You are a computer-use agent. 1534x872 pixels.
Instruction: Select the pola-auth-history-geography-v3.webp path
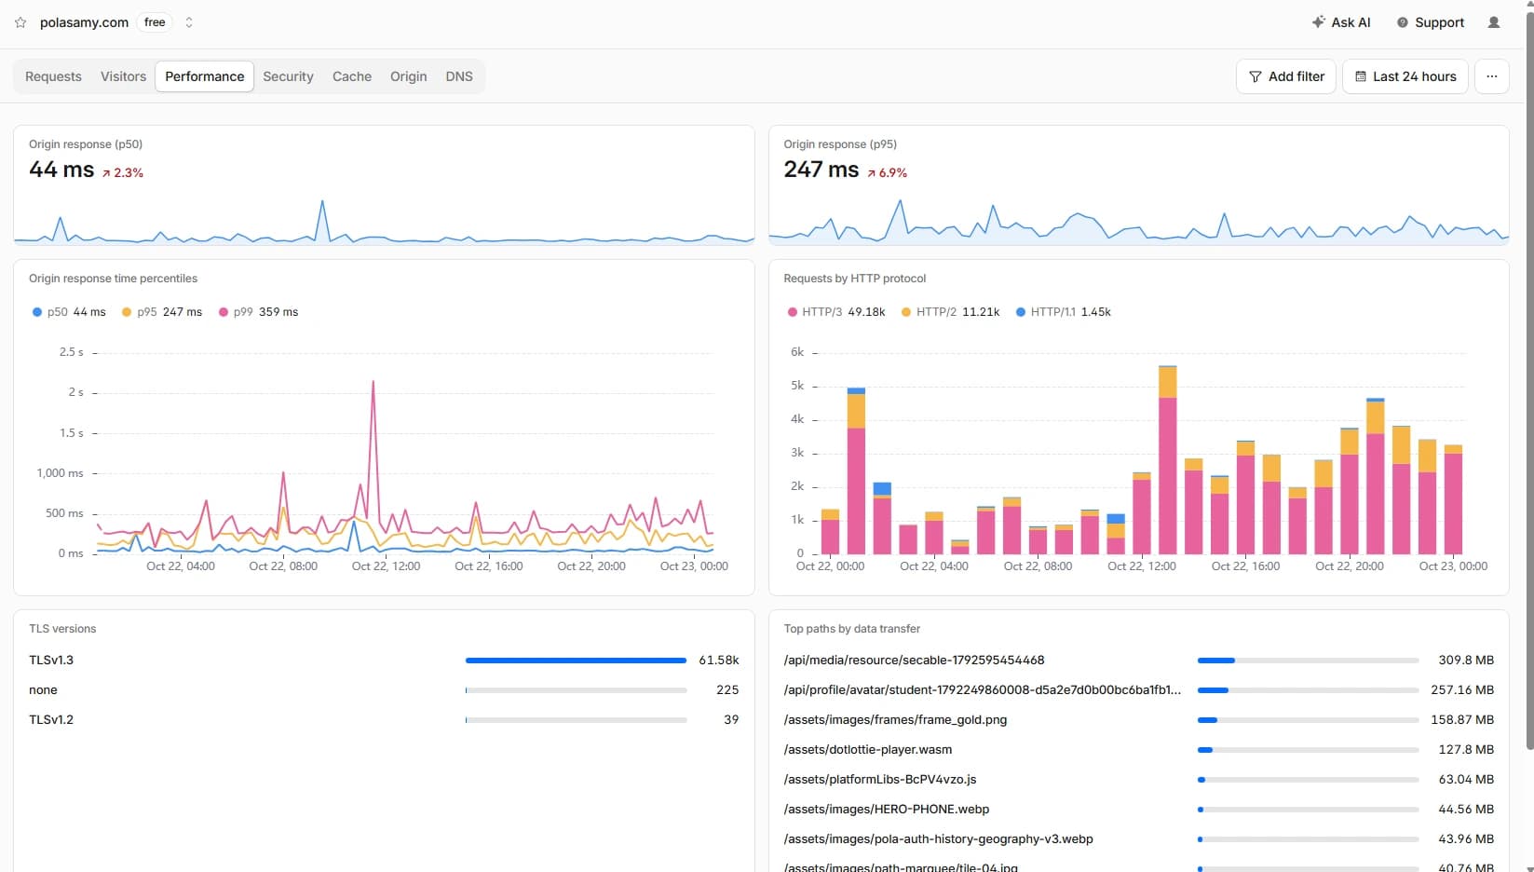(938, 838)
